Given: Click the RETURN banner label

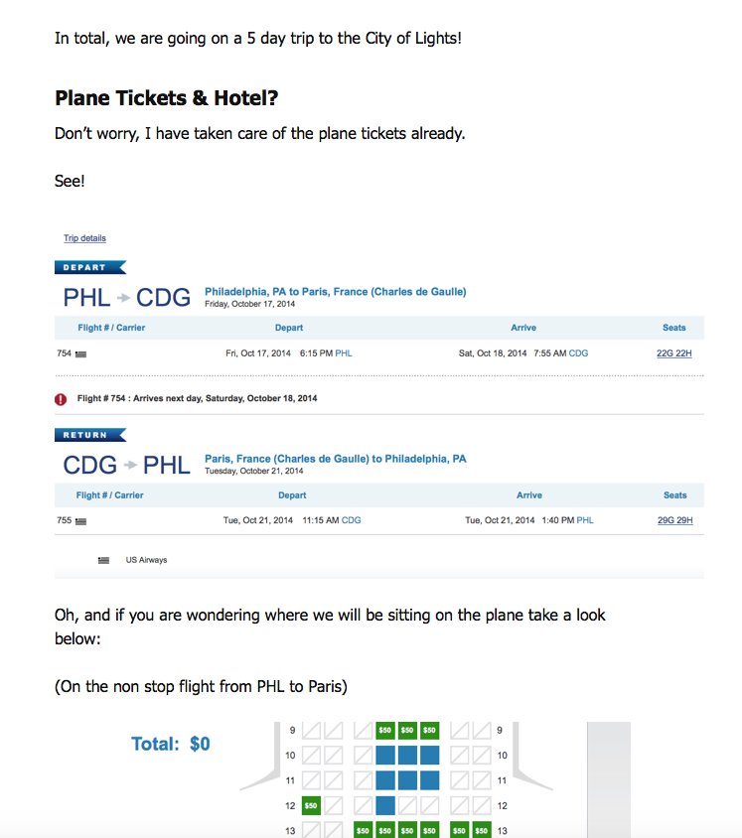Looking at the screenshot, I should click(x=89, y=435).
